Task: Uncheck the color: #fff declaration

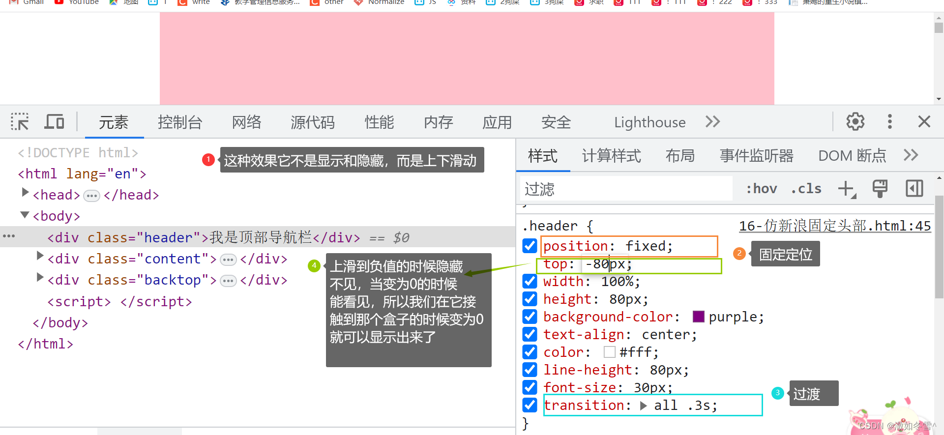Action: tap(530, 352)
